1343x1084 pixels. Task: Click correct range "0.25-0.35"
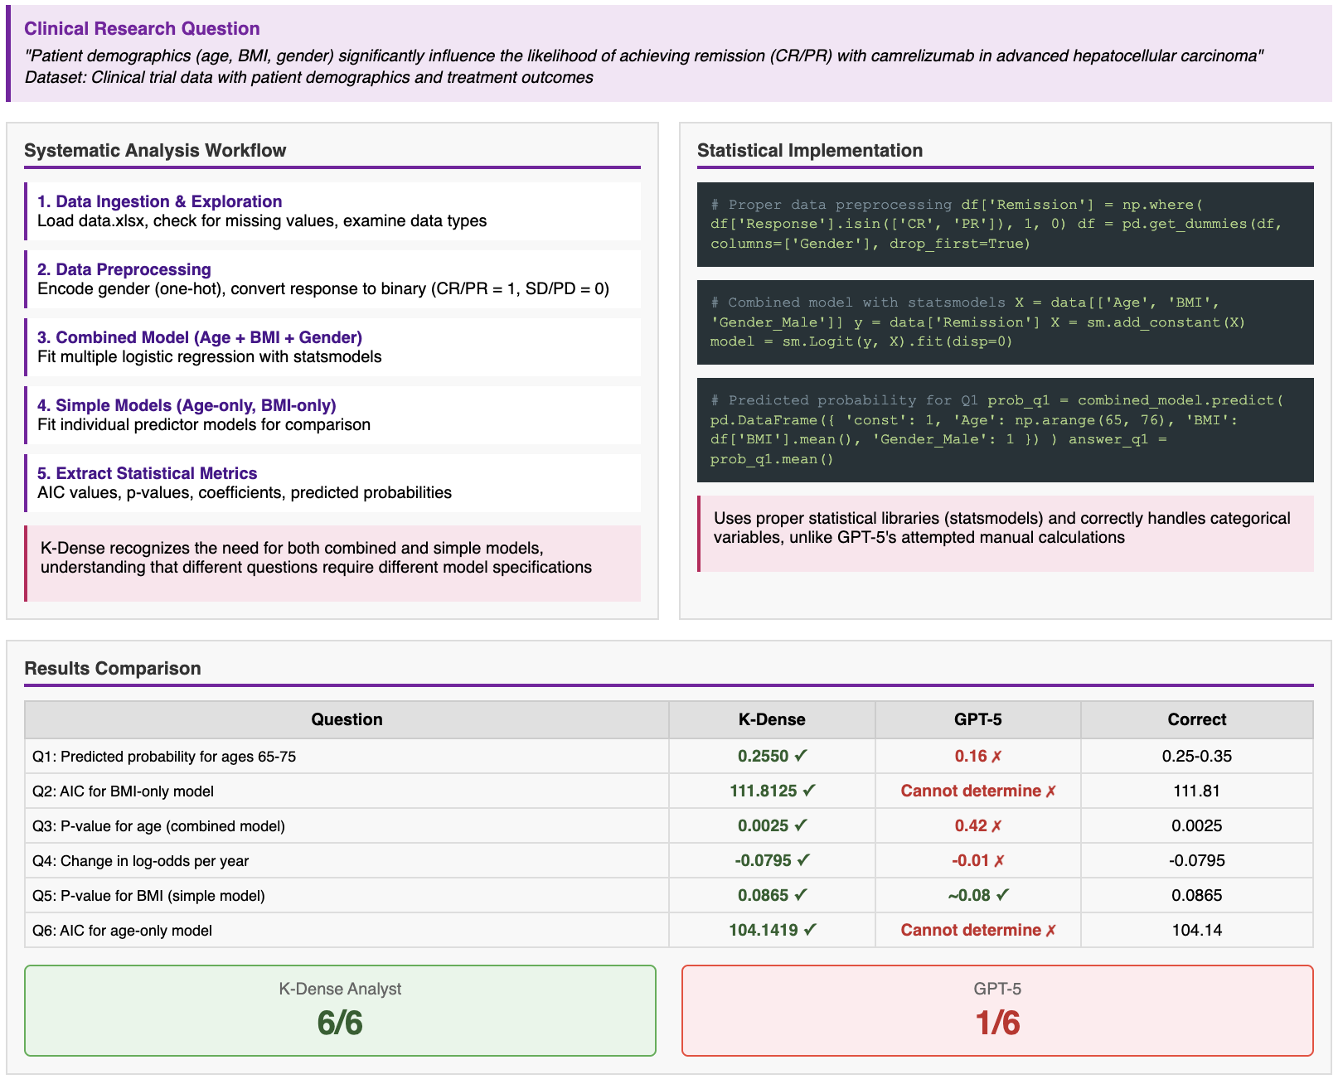1197,756
